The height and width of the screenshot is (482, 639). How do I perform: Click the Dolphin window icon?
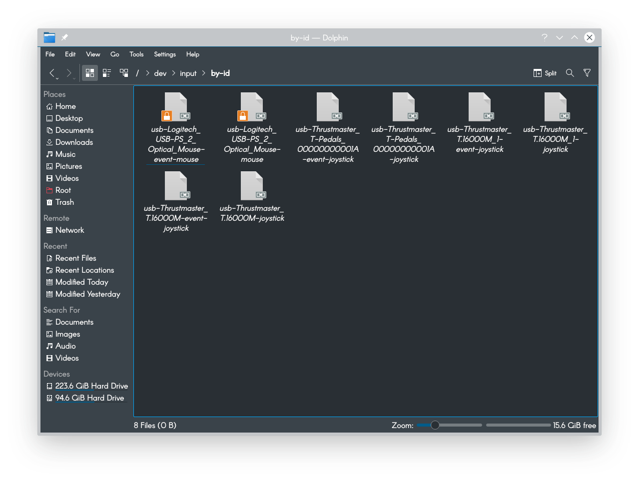[49, 37]
